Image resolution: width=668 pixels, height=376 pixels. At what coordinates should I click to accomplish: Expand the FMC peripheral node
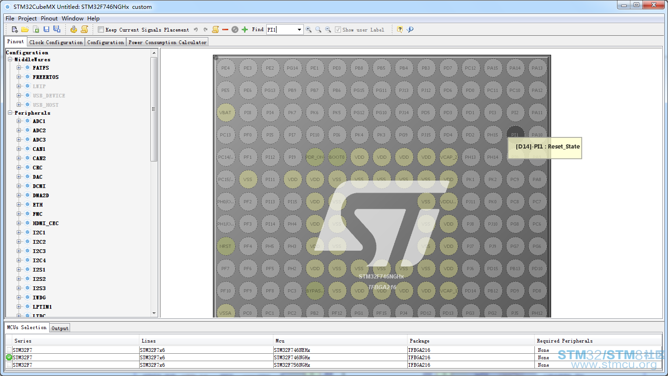click(19, 214)
